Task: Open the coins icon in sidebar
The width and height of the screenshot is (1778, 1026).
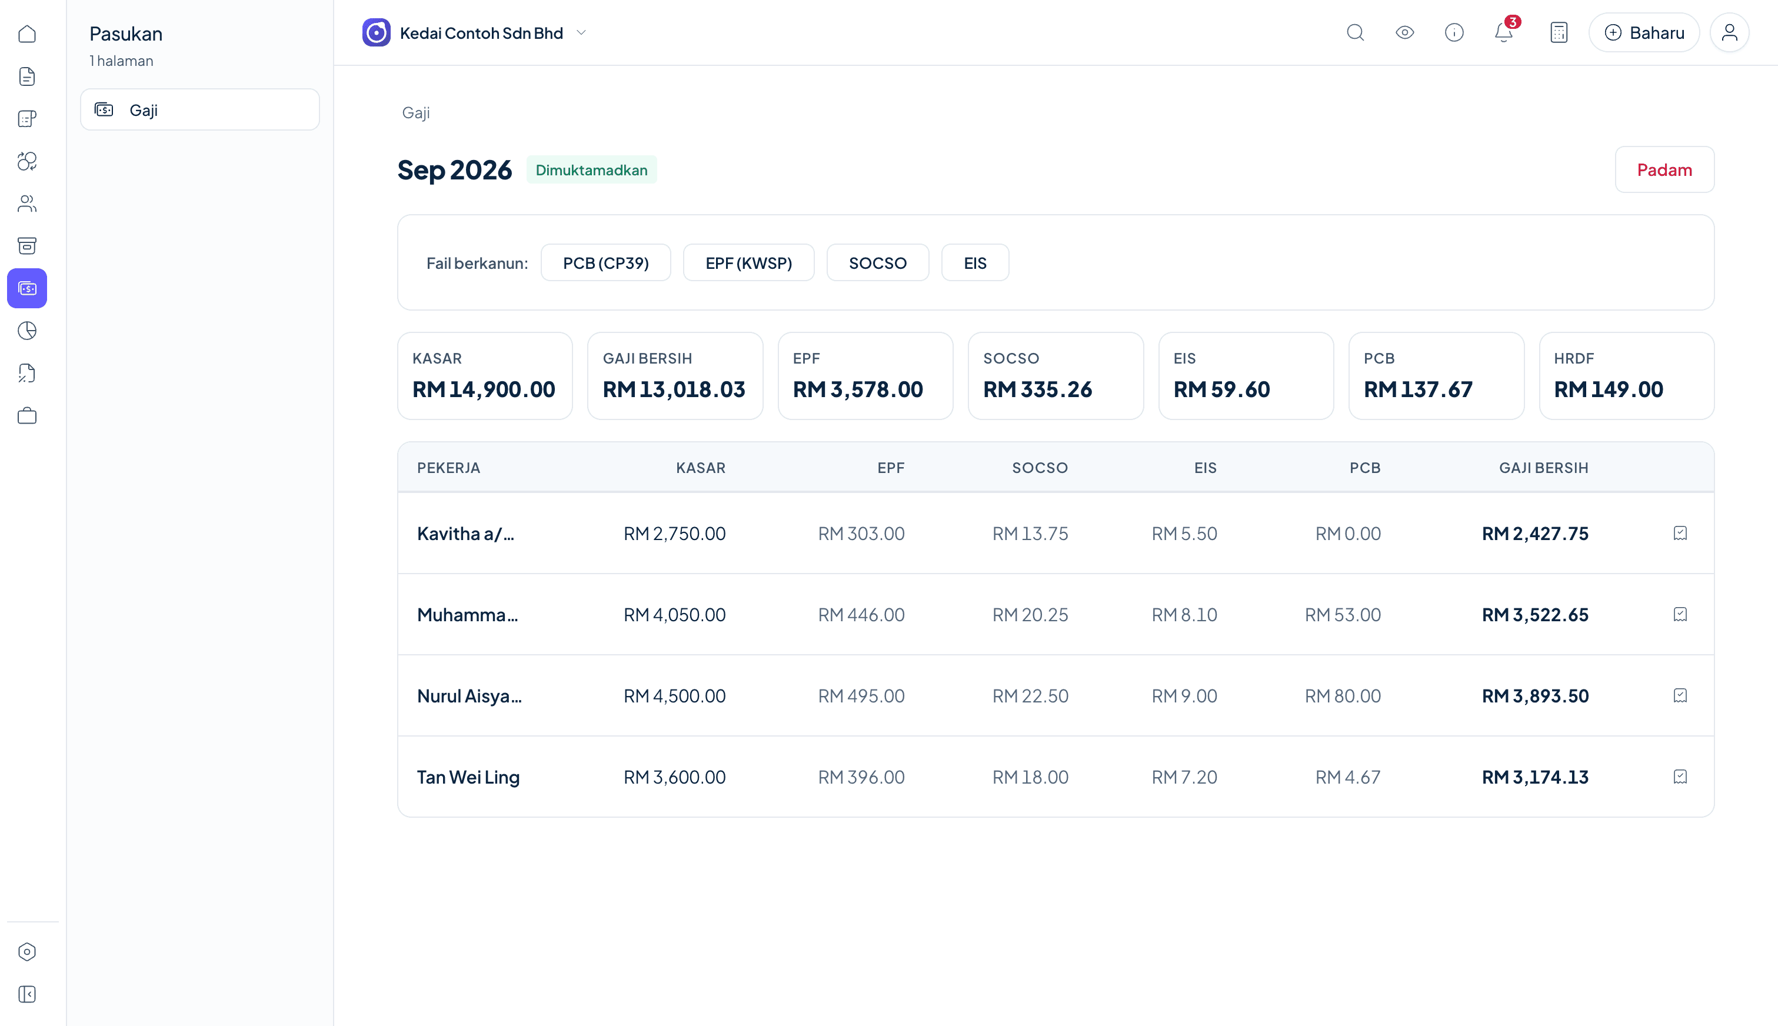Action: [x=27, y=161]
